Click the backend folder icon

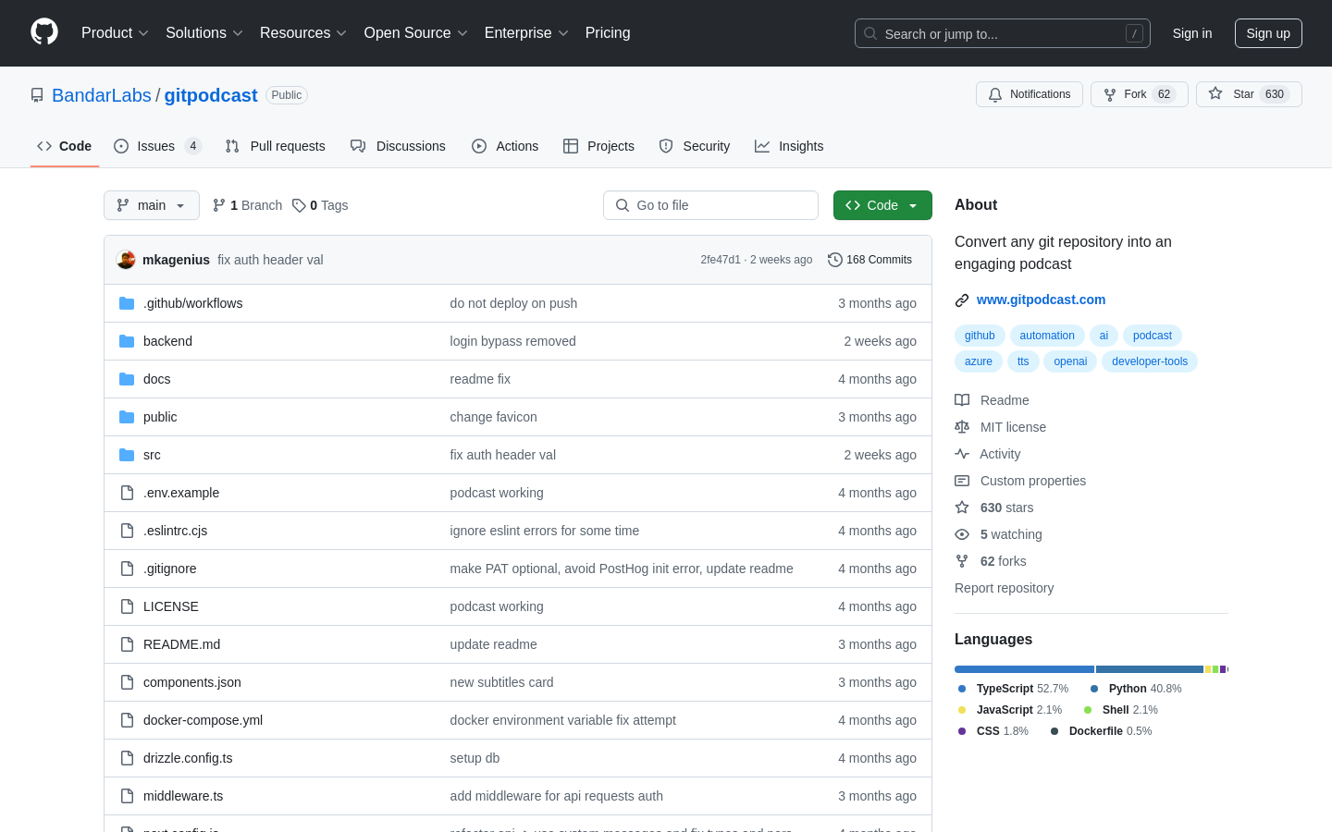click(x=127, y=341)
